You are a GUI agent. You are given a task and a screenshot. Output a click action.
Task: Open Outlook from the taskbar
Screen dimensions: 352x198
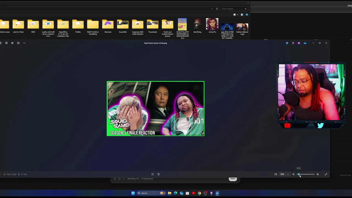click(x=182, y=193)
